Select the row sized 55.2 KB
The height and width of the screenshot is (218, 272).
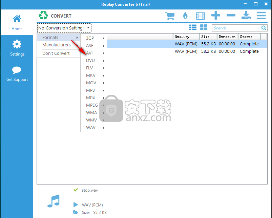(187, 44)
